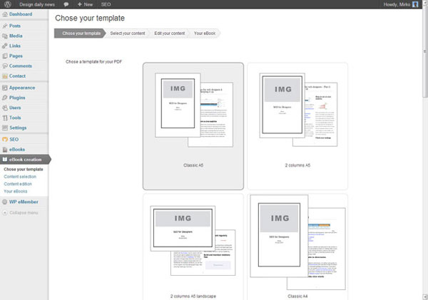Click the Plugins plug icon

(x=5, y=98)
